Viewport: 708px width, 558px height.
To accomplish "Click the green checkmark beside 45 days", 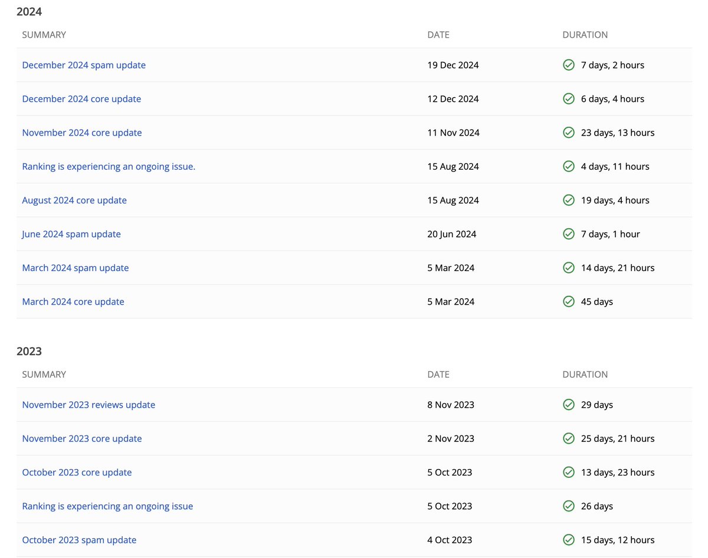I will point(569,302).
